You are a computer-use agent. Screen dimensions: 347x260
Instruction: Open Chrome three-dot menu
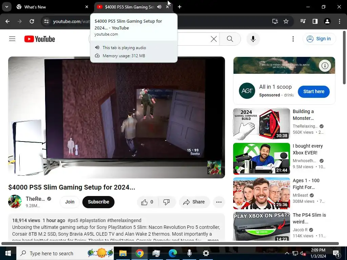[340, 21]
